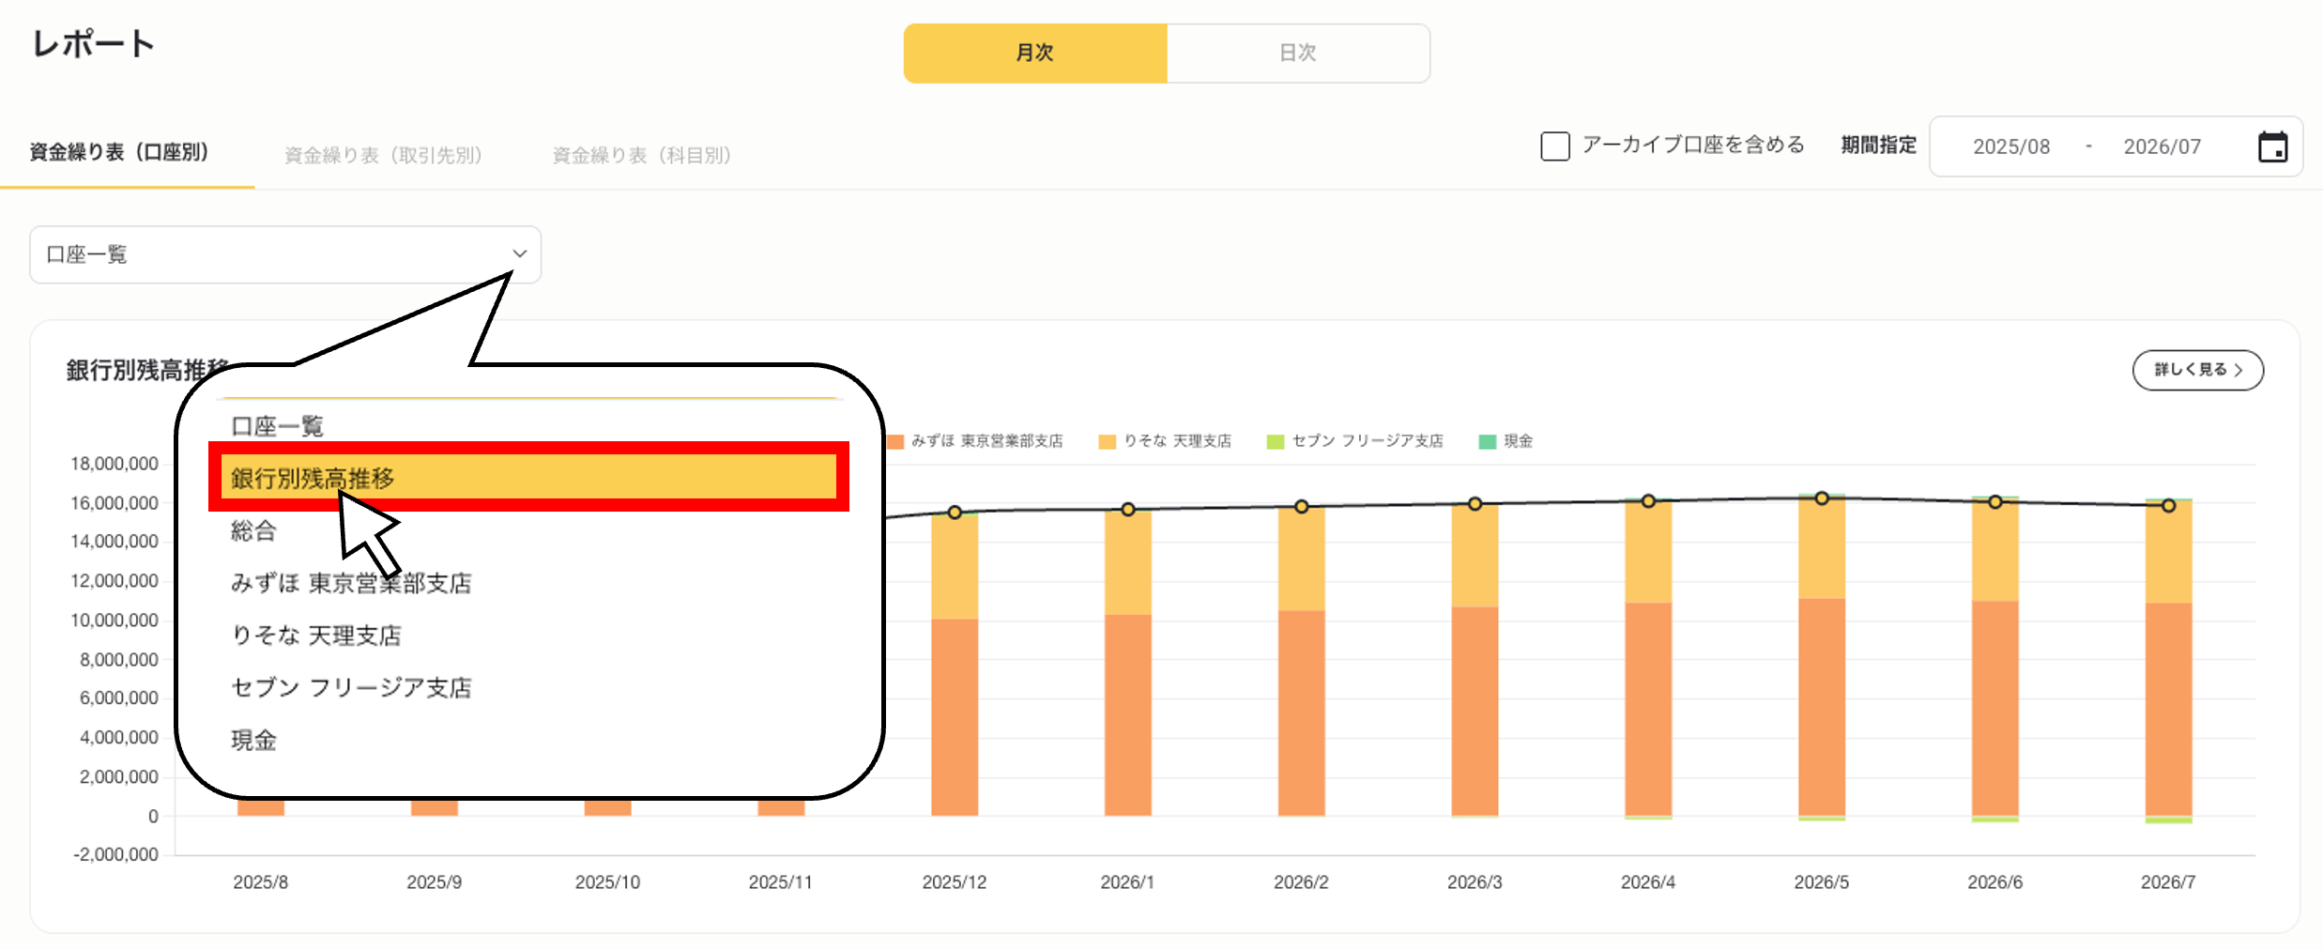This screenshot has height=950, width=2323.
Task: Click the 2026/5 balance line data point
Action: (1821, 498)
